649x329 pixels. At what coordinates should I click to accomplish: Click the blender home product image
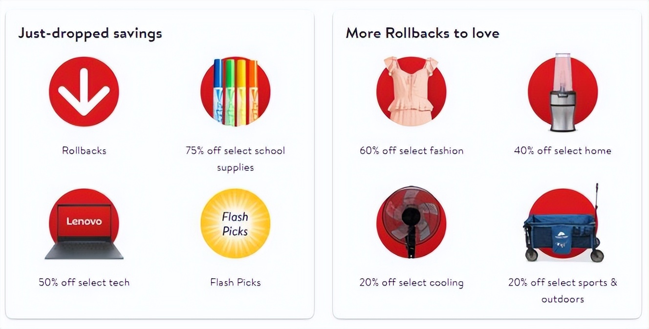tap(562, 93)
